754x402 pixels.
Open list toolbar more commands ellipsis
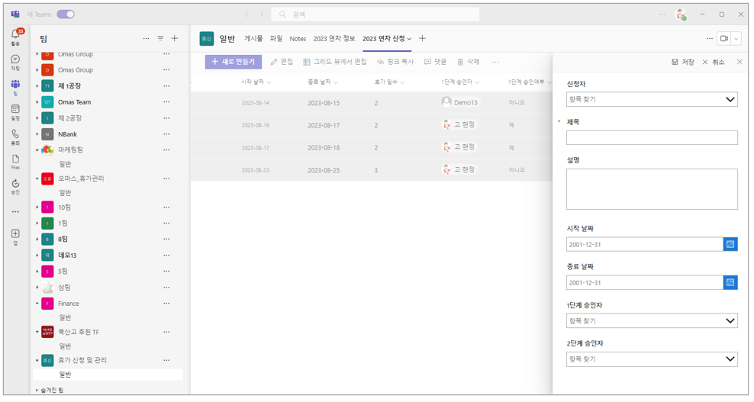tap(495, 62)
